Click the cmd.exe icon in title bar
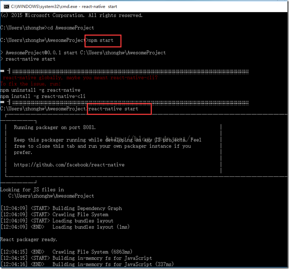Image resolution: width=289 pixels, height=269 pixels. pyautogui.click(x=6, y=6)
